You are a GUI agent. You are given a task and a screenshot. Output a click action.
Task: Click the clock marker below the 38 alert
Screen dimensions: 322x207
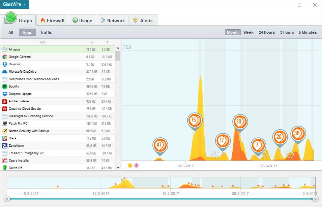point(290,154)
